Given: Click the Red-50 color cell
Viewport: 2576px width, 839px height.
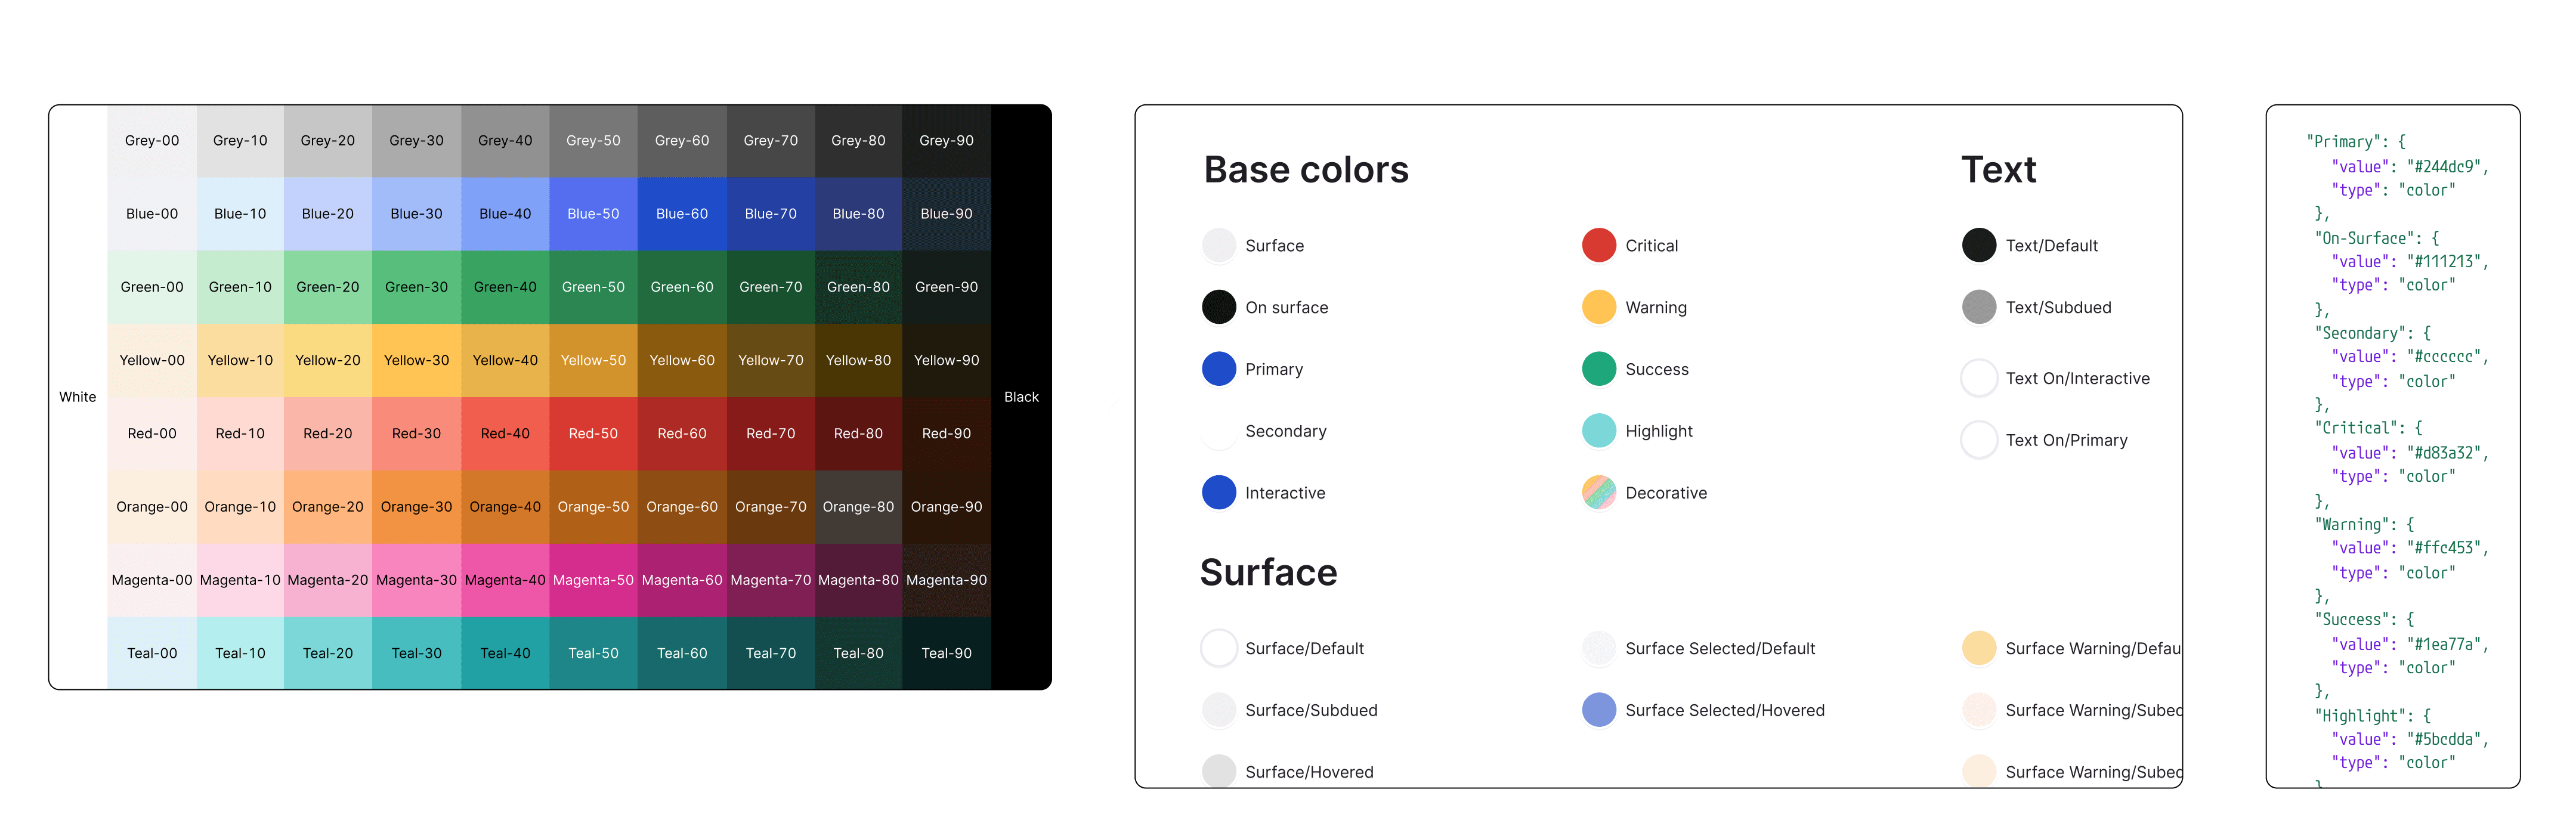Looking at the screenshot, I should point(593,433).
